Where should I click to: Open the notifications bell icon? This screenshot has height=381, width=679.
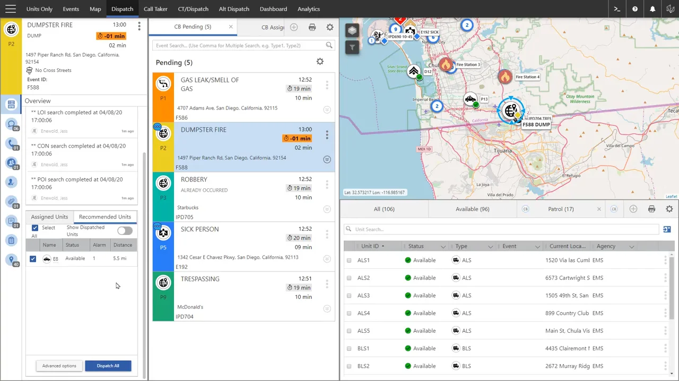[652, 9]
